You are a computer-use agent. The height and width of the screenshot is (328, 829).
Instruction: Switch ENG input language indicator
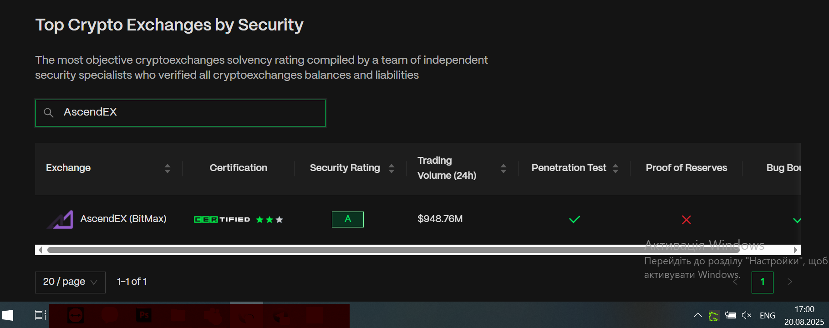point(768,315)
